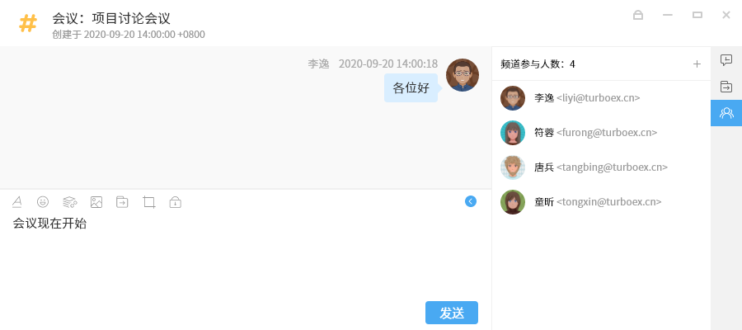Click the lock icon in message toolbar
The width and height of the screenshot is (742, 330).
click(x=176, y=202)
